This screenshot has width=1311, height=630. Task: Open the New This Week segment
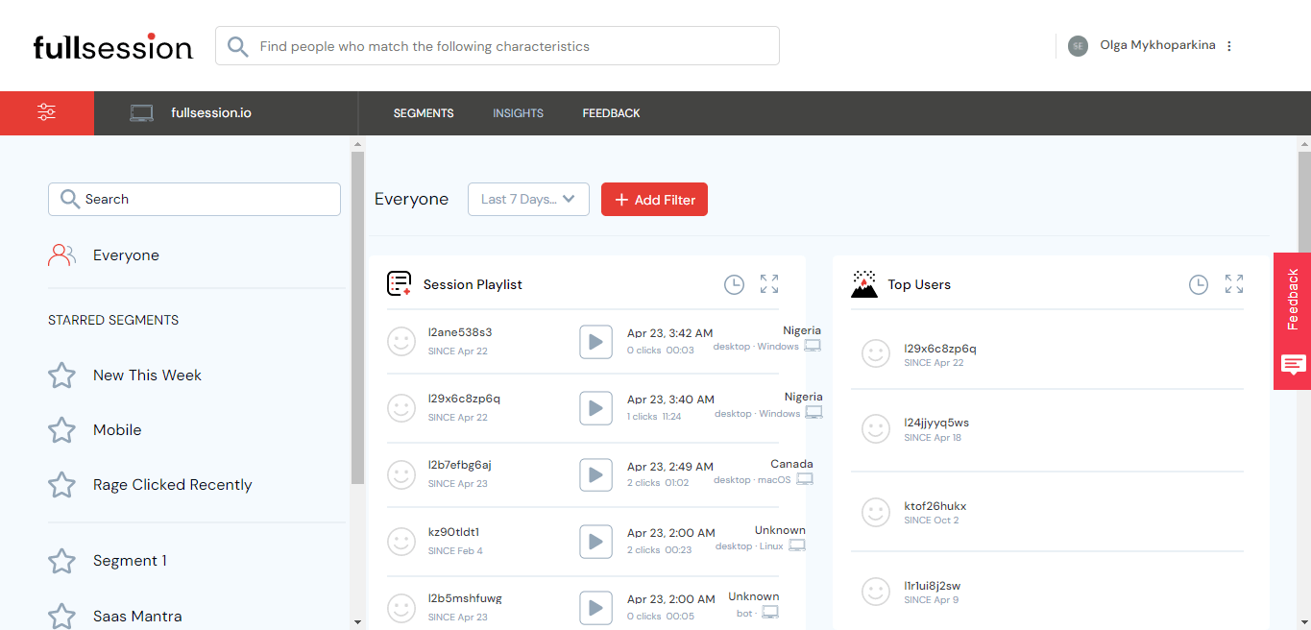coord(147,376)
